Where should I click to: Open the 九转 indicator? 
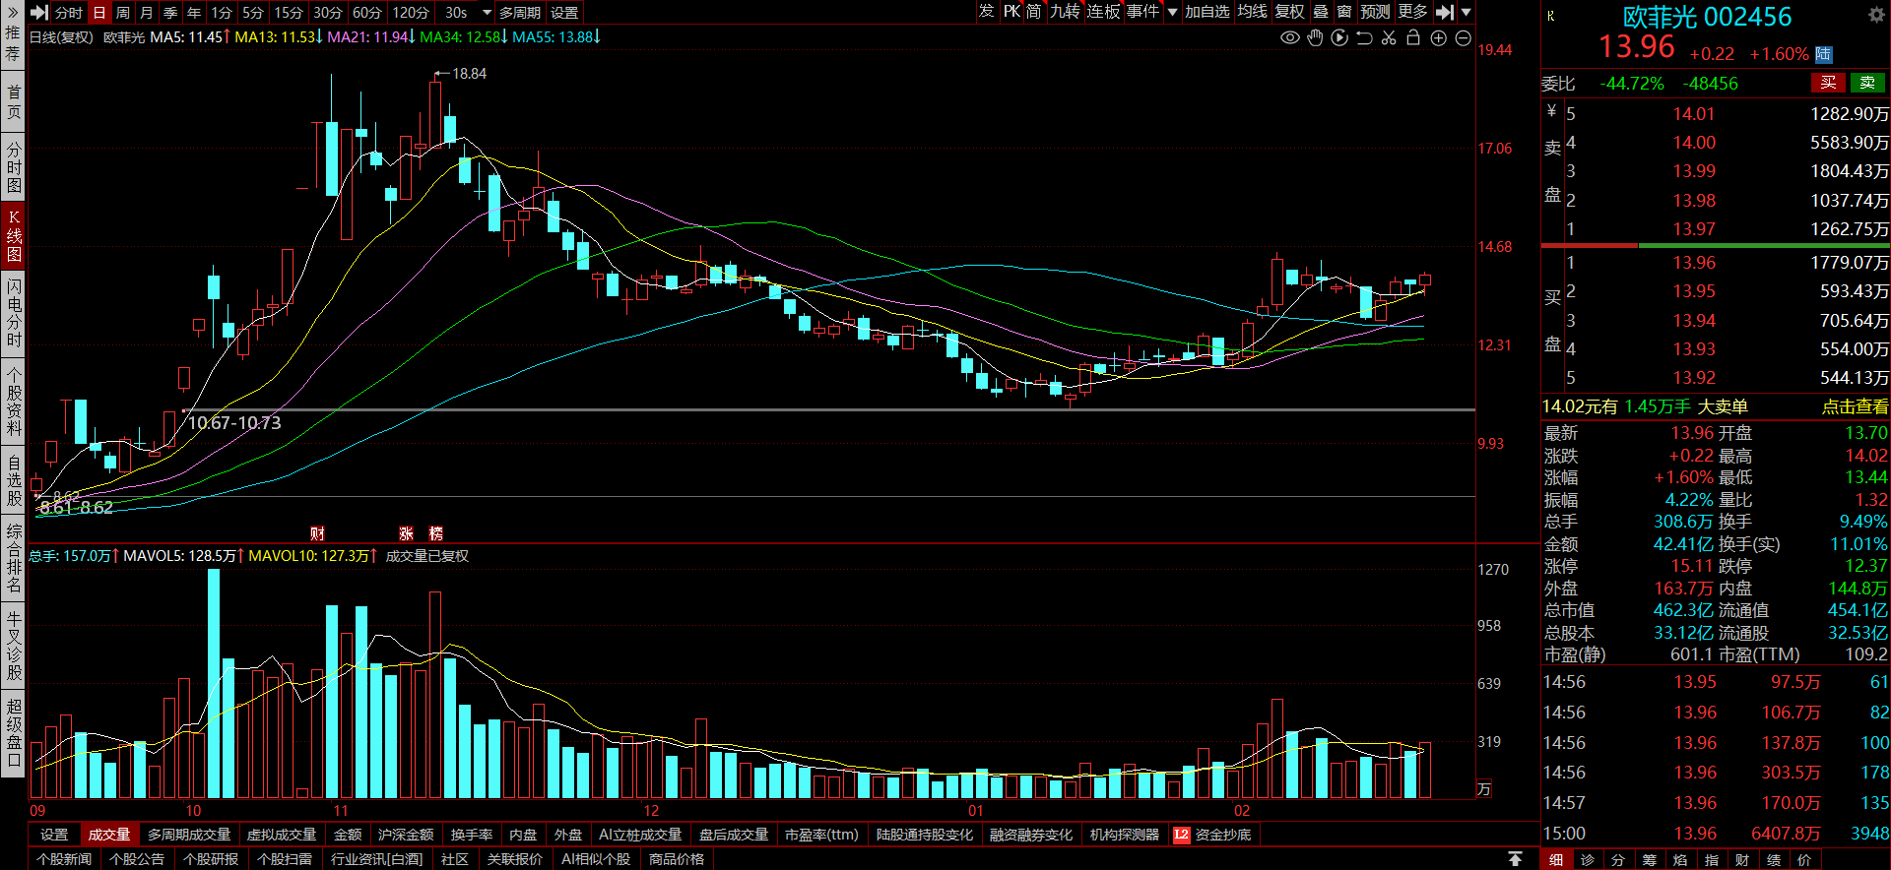pos(1065,12)
